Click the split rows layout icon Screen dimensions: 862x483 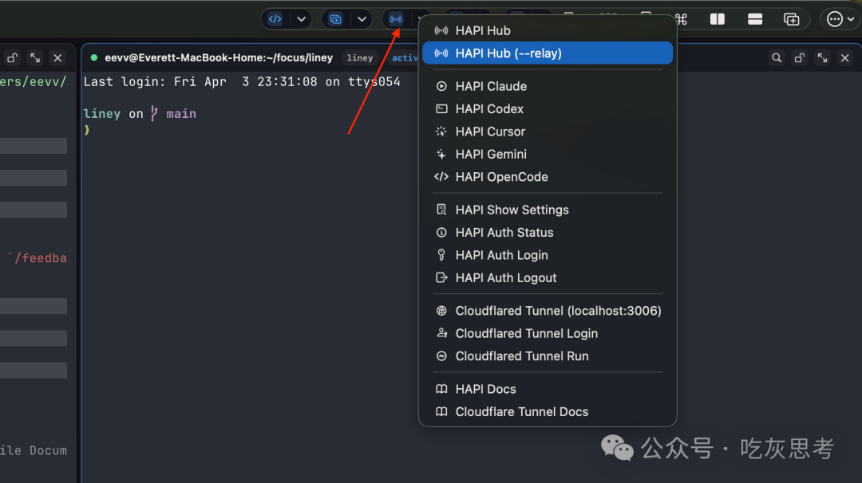point(755,19)
